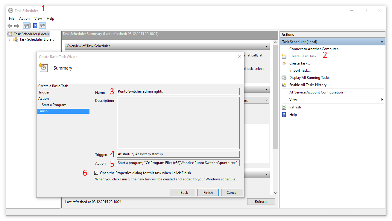The image size is (392, 221).
Task: Click the Trigger field showing At startup
Action: click(x=178, y=154)
